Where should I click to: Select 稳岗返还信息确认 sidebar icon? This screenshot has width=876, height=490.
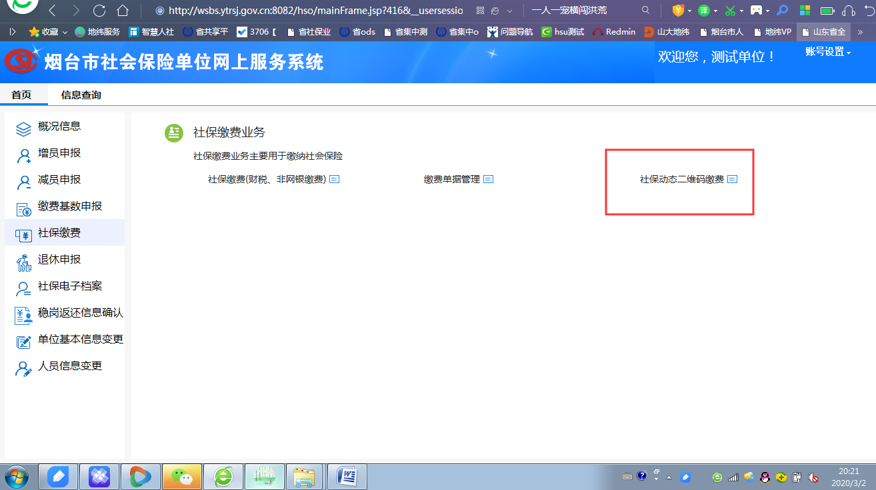coord(23,315)
